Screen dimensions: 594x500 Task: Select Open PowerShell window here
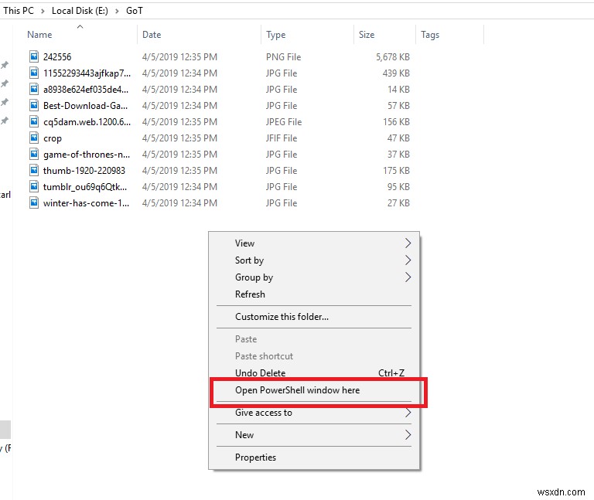[314, 389]
